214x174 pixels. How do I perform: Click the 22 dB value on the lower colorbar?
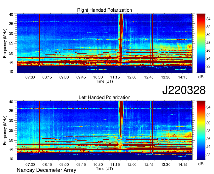(208, 155)
